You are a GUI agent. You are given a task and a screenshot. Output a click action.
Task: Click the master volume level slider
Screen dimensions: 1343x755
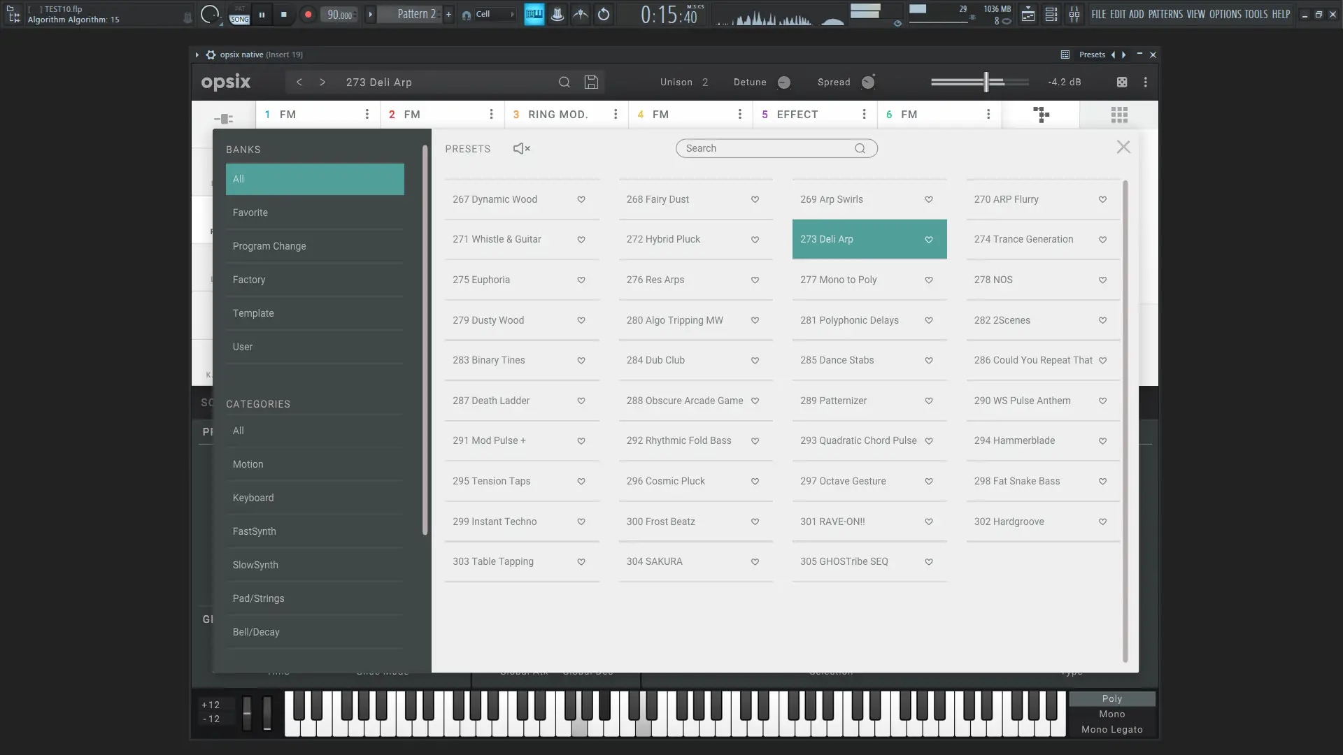pyautogui.click(x=986, y=82)
